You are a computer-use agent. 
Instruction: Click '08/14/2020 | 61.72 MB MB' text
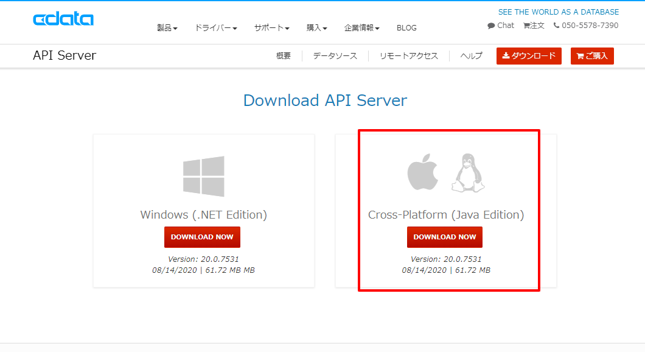click(203, 270)
